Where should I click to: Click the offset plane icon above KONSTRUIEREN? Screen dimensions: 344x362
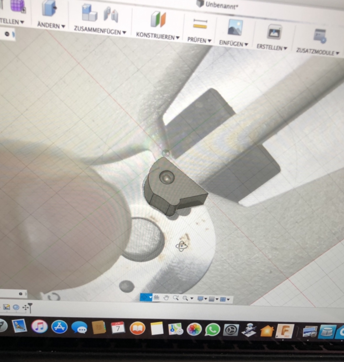click(158, 19)
